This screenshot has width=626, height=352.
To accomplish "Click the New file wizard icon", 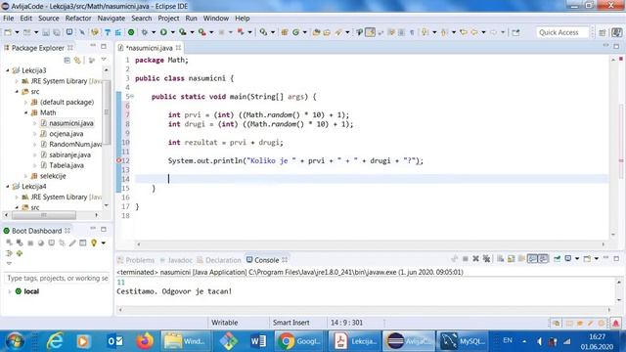I will pyautogui.click(x=8, y=32).
